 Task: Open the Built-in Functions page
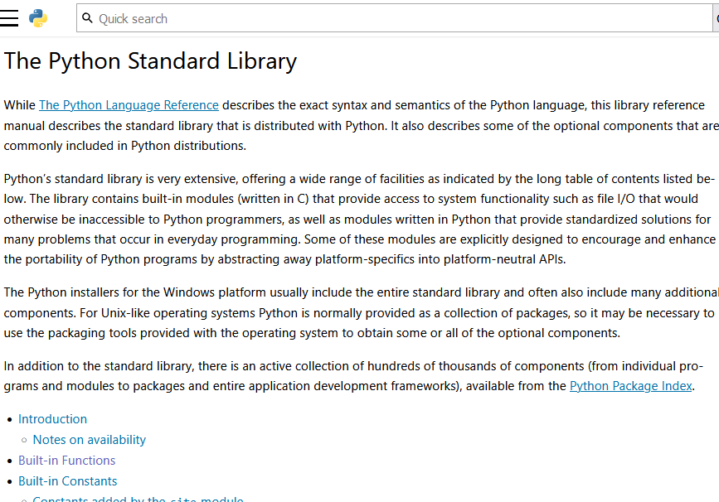[67, 461]
